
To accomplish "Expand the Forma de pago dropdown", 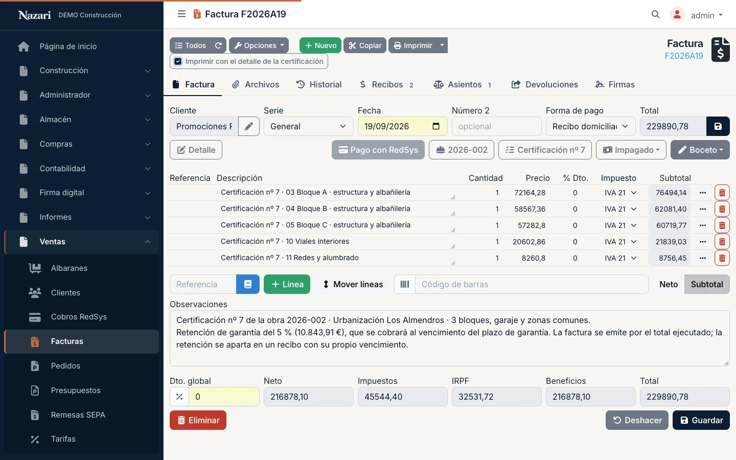I will (x=591, y=126).
